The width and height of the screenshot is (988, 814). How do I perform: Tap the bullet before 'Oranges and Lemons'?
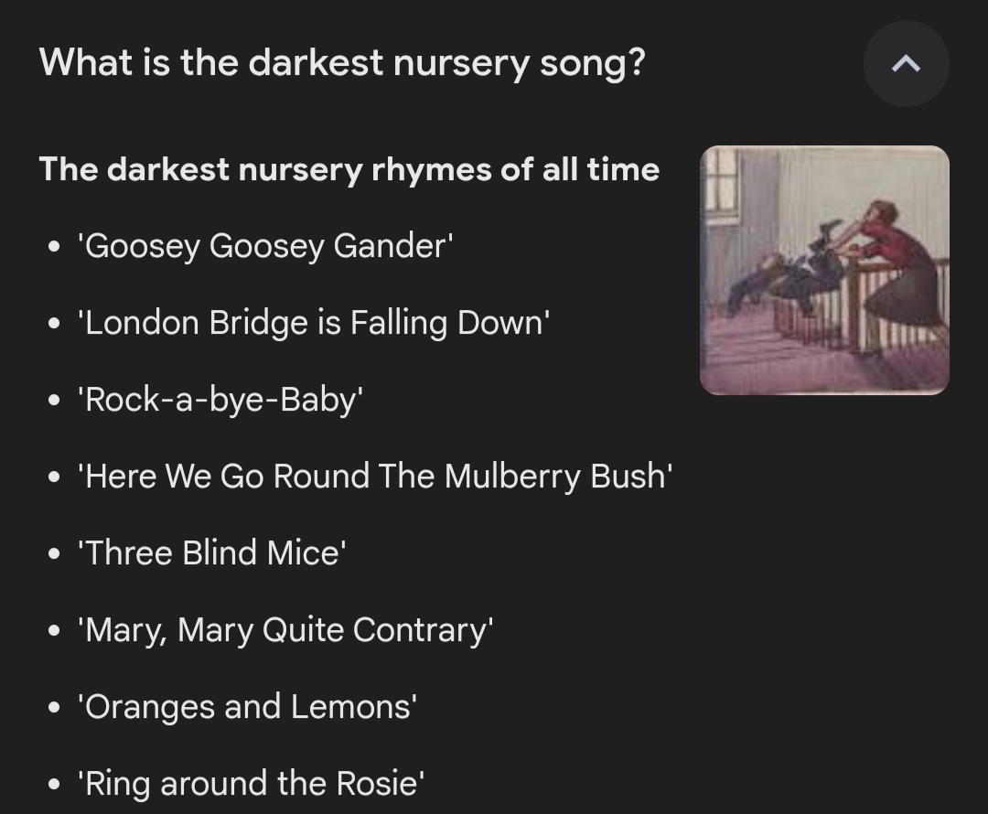click(57, 709)
